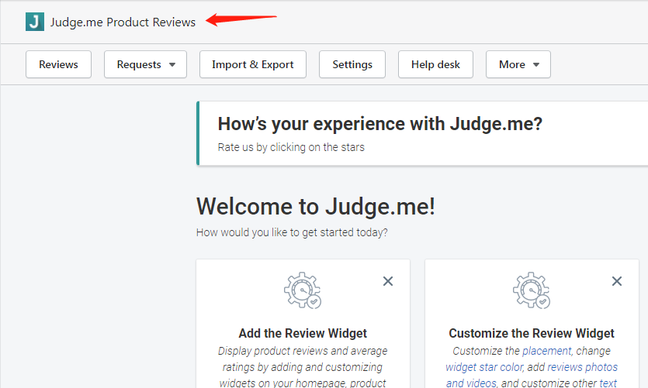
Task: Select the Add the Review Widget title
Action: pos(303,333)
